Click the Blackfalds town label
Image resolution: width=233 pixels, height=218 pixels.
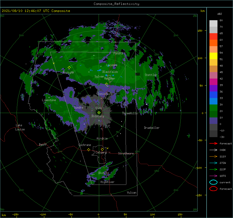coord(110,72)
